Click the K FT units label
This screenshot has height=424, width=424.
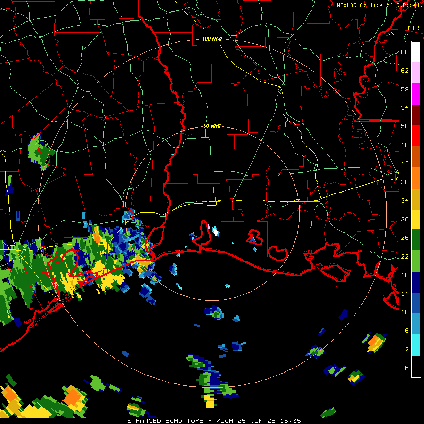[x=399, y=33]
